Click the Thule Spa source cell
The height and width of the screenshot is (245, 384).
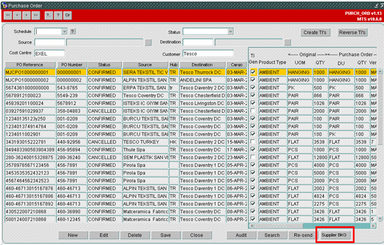[145, 150]
